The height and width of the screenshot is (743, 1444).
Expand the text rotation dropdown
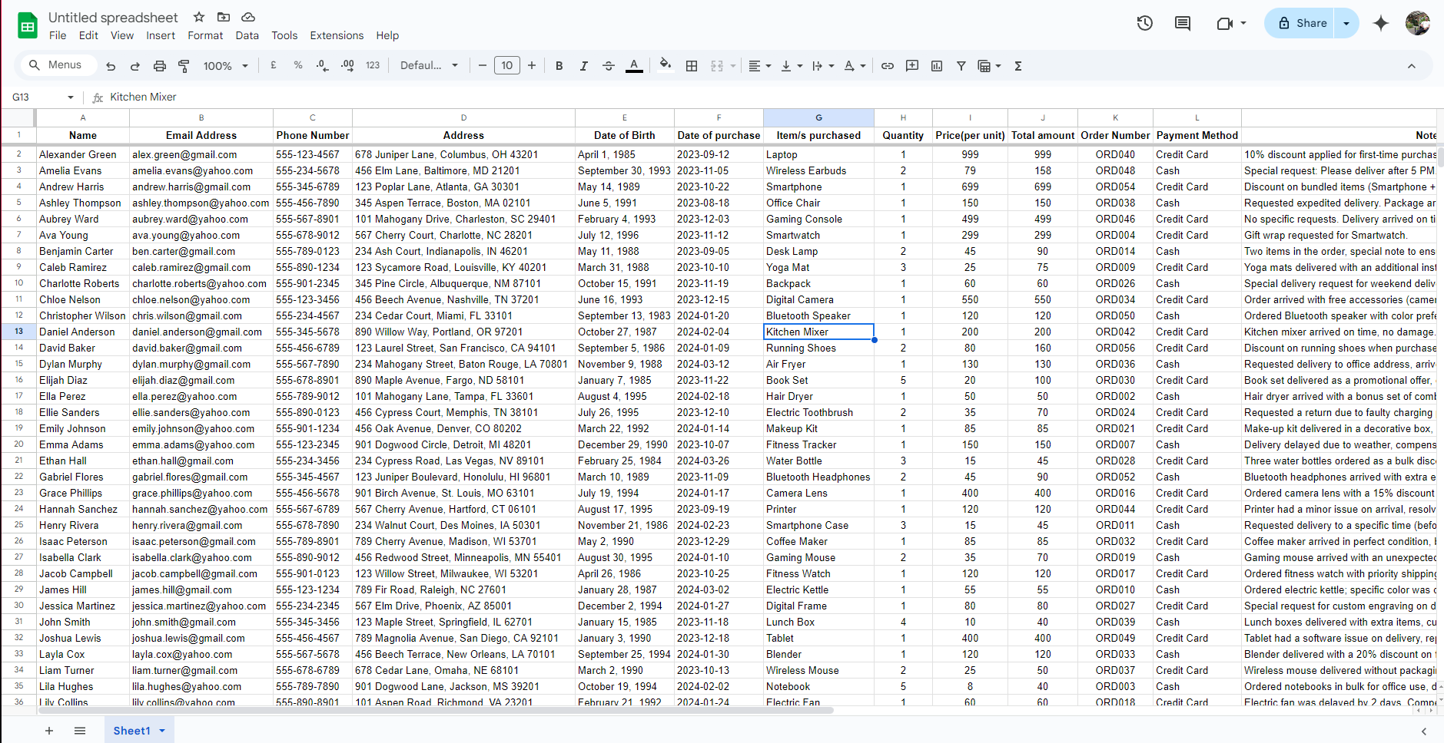click(x=855, y=66)
